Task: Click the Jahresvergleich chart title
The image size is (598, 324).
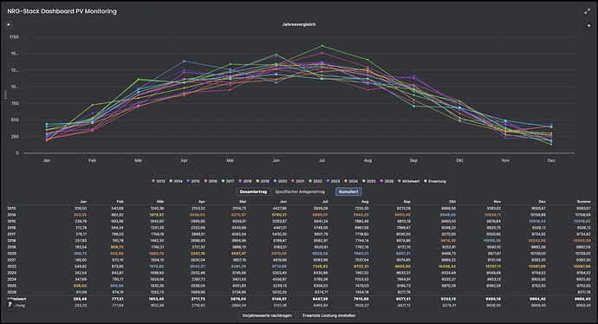Action: click(299, 24)
